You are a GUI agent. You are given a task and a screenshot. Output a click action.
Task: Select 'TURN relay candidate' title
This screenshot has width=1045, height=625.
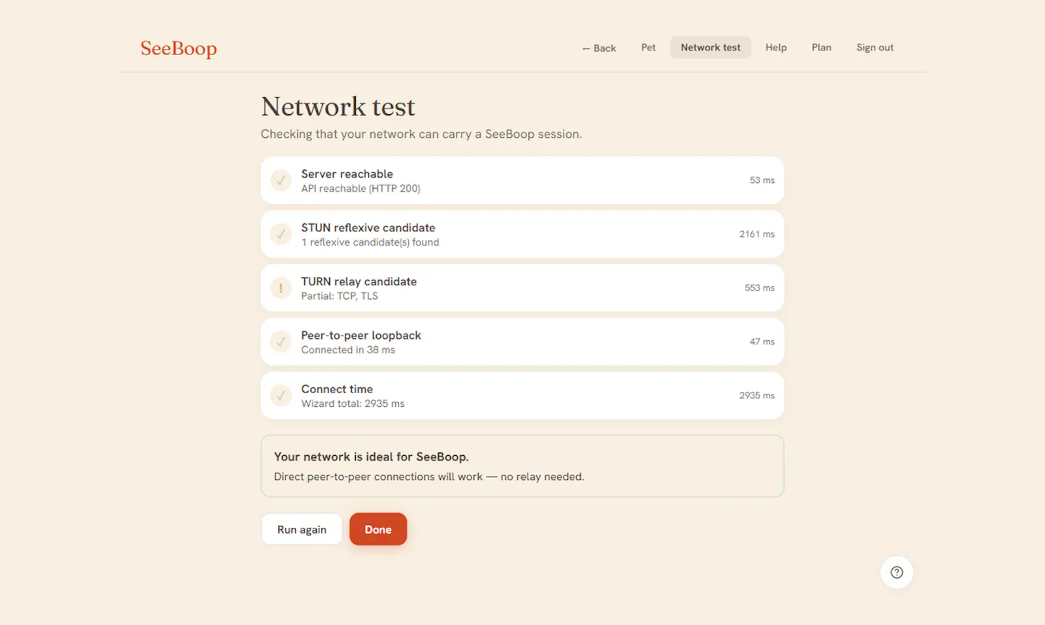tap(359, 281)
